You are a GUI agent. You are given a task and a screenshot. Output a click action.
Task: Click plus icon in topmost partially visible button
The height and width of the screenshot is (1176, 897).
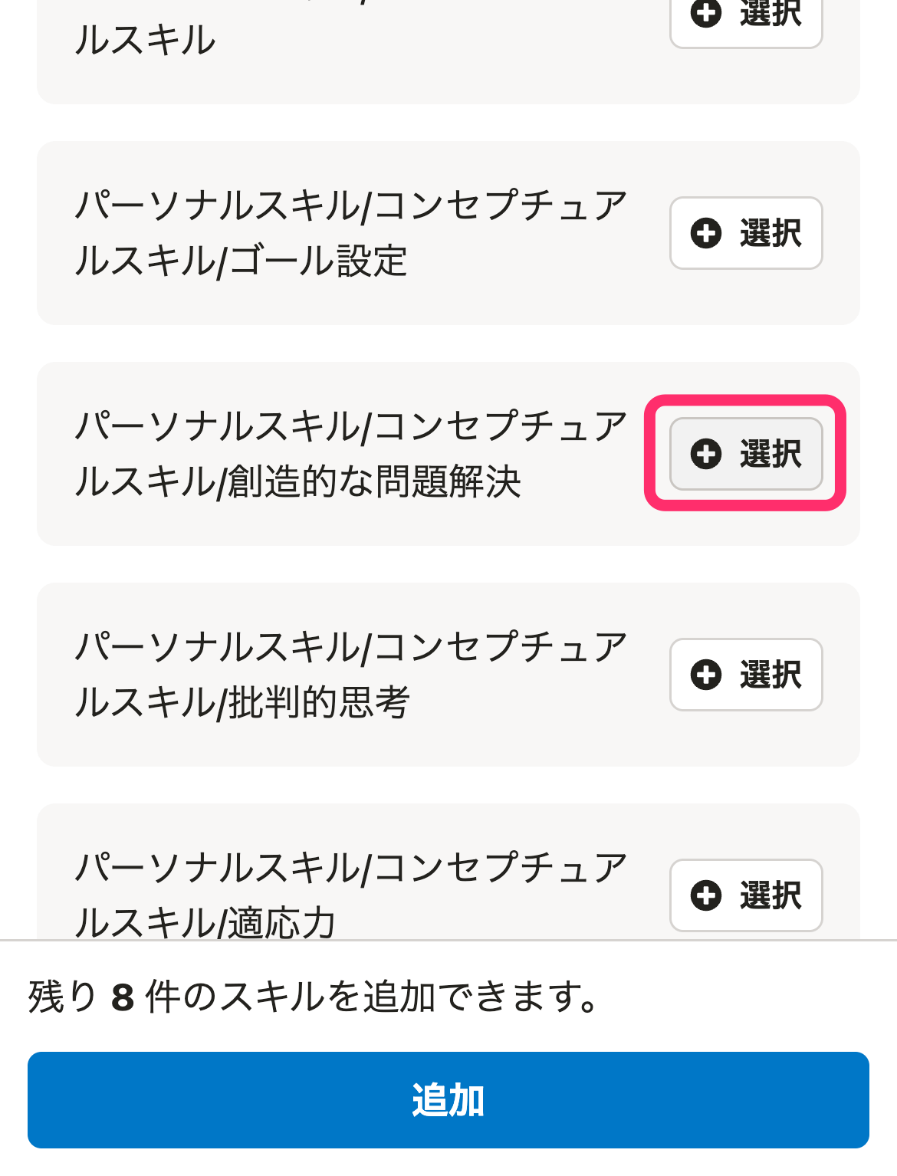coord(706,12)
